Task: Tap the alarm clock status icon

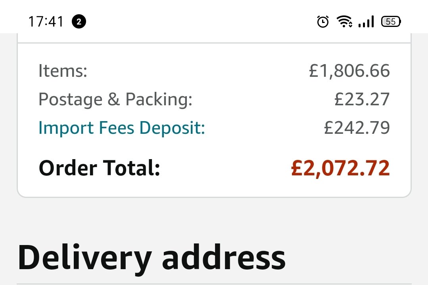Action: coord(322,21)
